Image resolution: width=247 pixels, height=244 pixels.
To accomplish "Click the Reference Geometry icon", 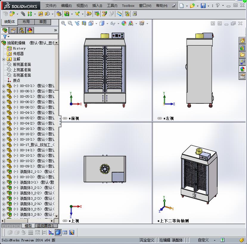I will coord(77,14).
